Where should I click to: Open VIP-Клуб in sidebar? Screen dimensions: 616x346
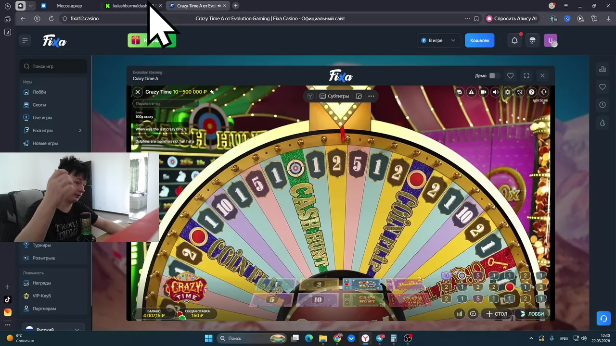coord(41,296)
